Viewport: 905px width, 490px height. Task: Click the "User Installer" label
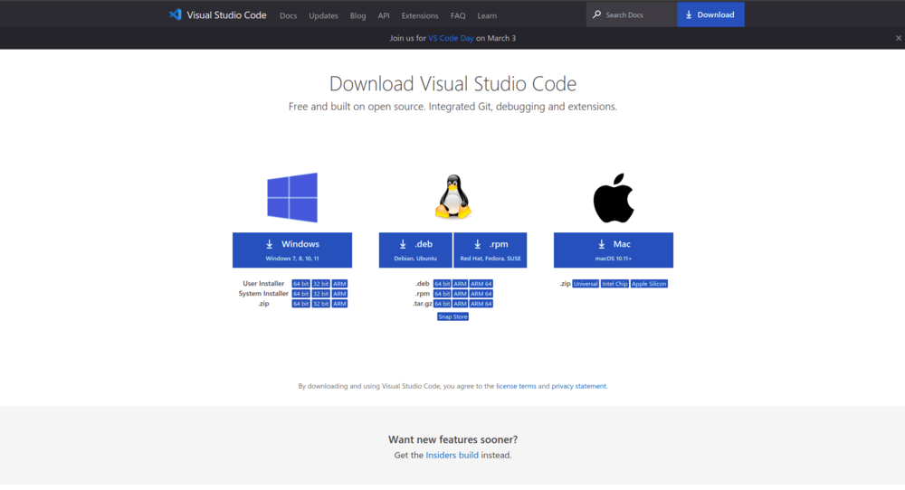263,284
